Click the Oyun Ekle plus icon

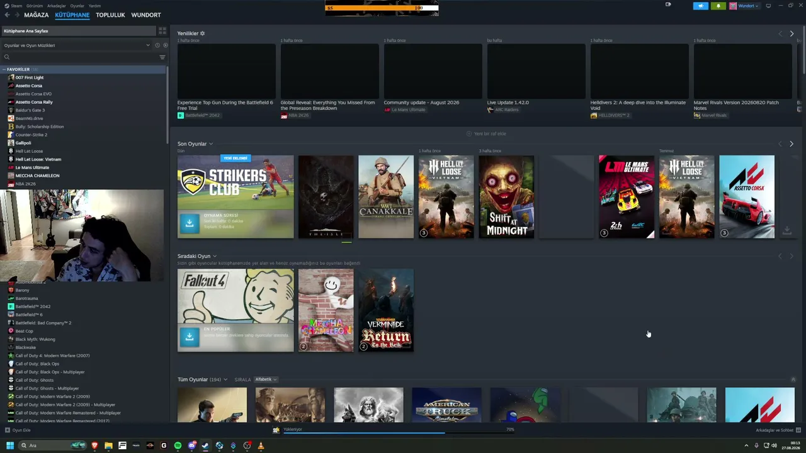8,430
